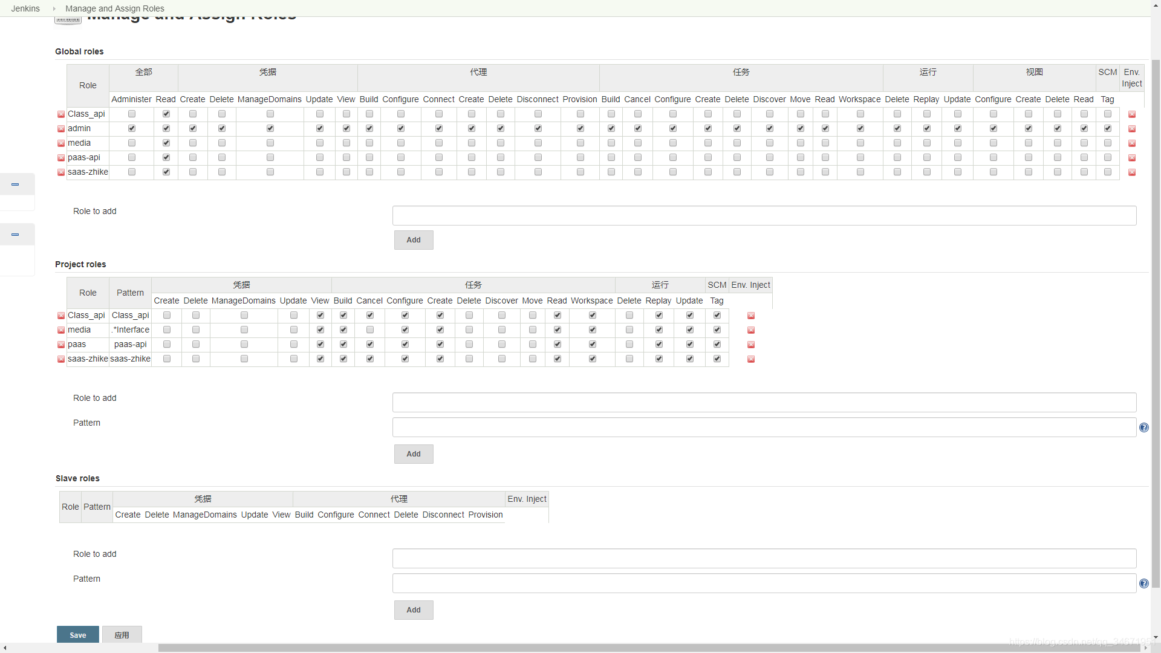Click right-side red remove icon for global media
This screenshot has height=653, width=1161.
1132,143
